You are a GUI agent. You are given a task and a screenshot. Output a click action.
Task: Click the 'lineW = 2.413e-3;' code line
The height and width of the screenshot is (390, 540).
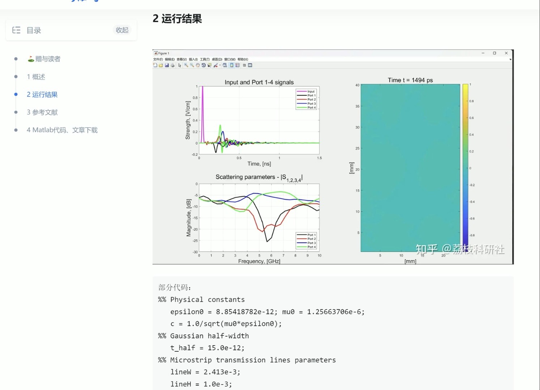[205, 372]
